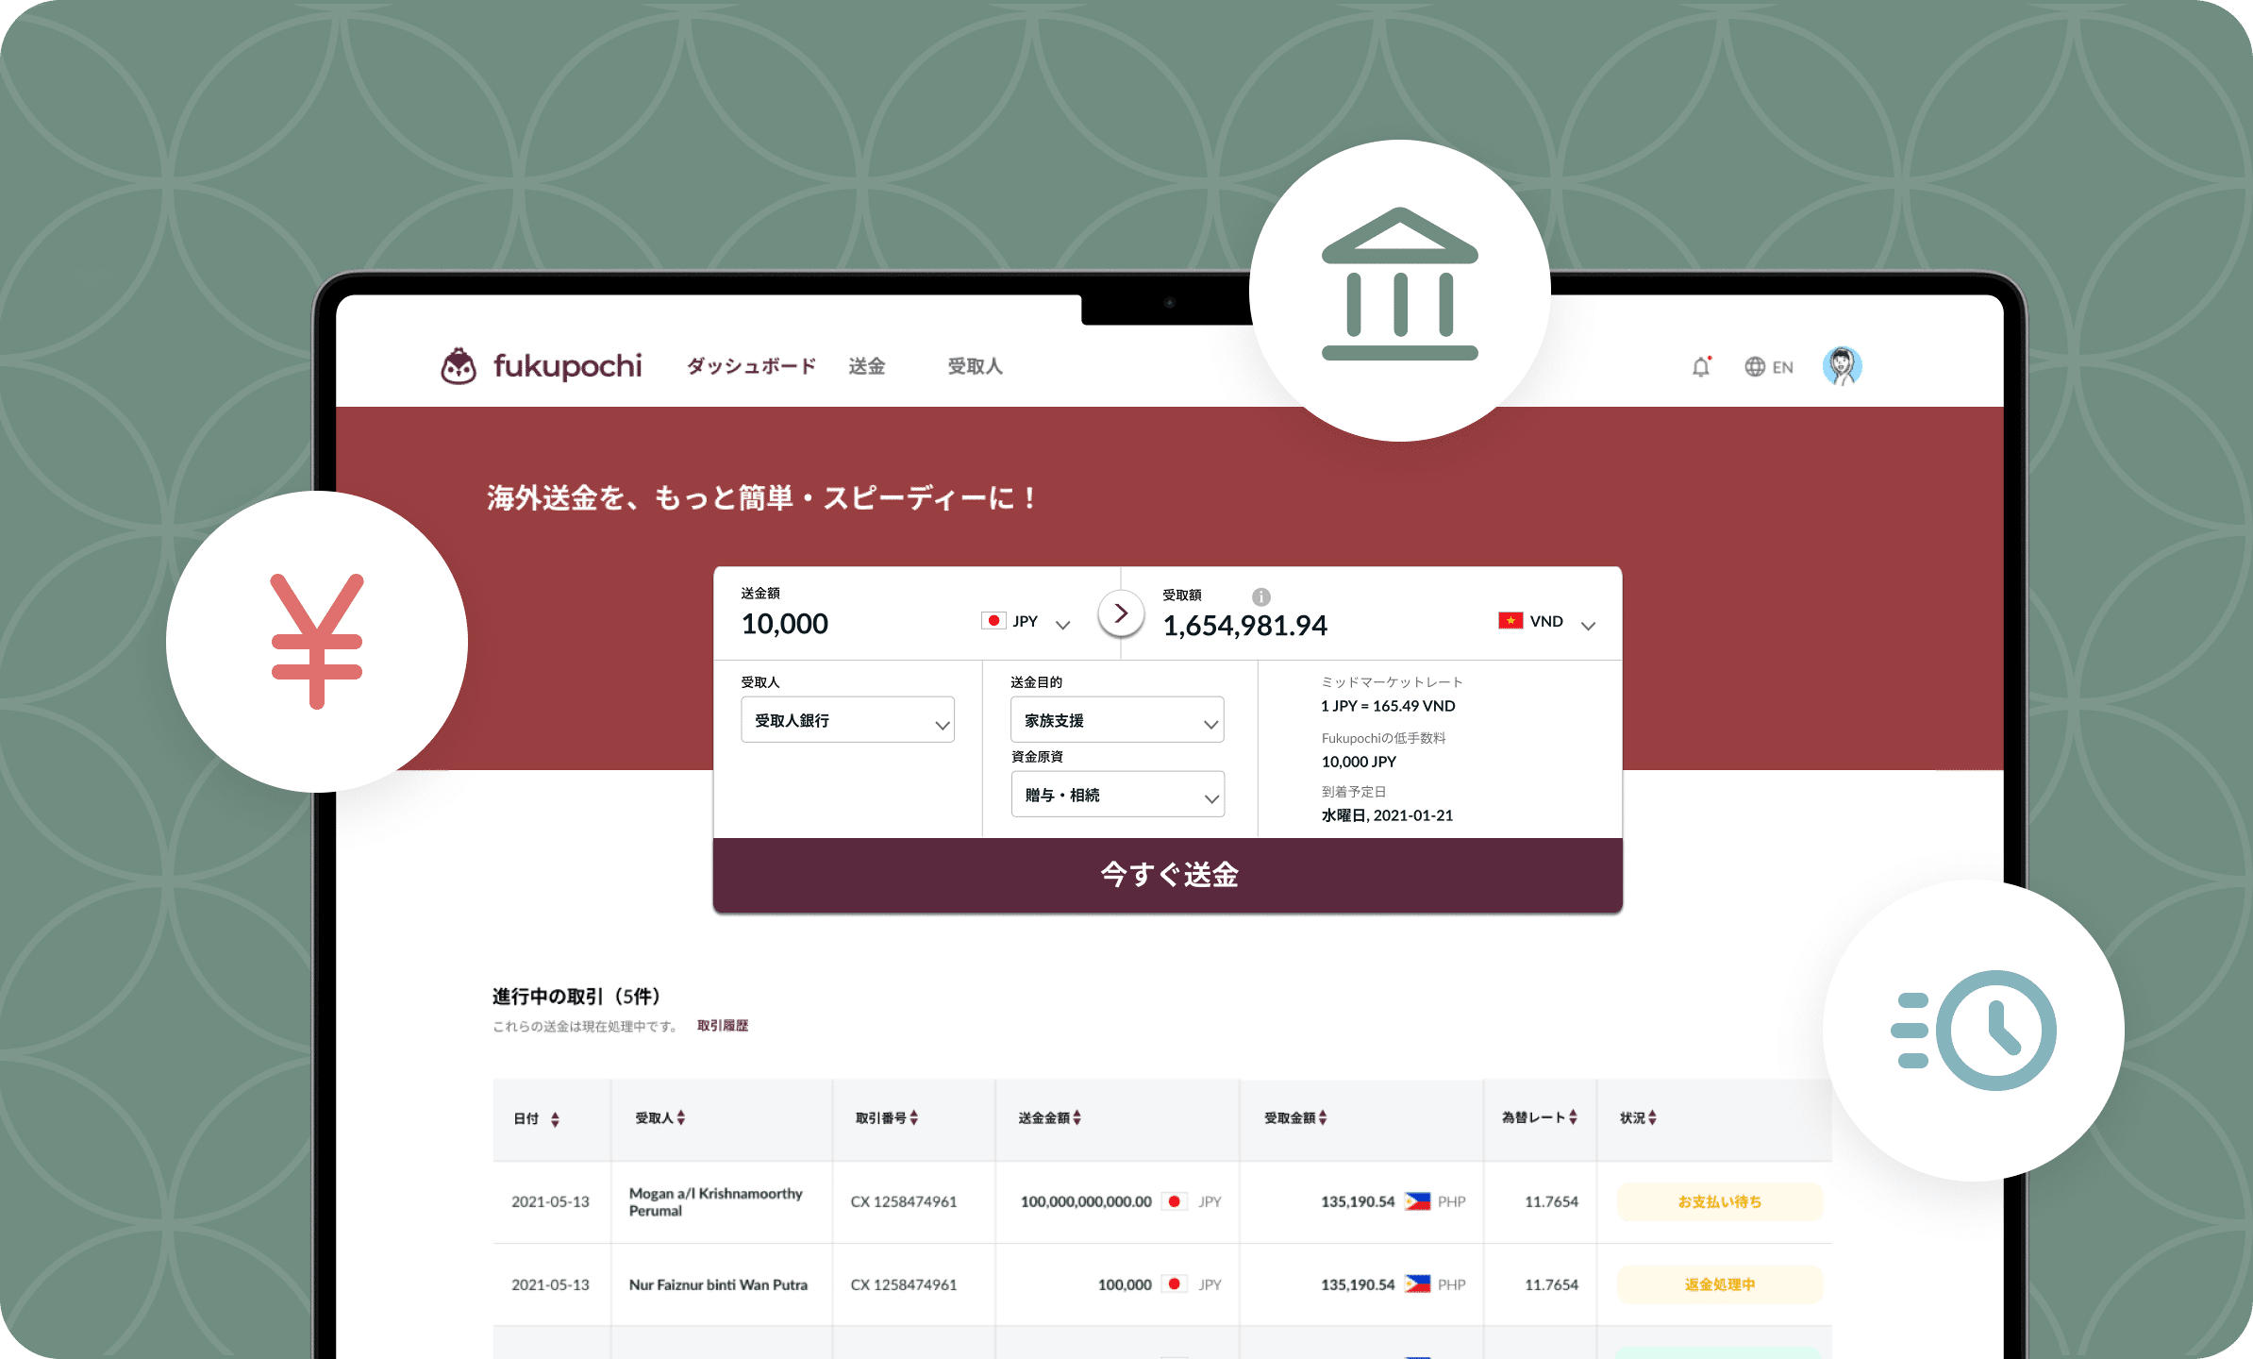Click the notification bell icon
This screenshot has height=1359, width=2253.
pos(1700,367)
